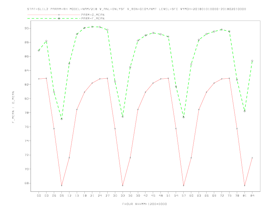Select red O_MEAN plus marker at hour 09
The image size is (275, 213).
point(61,186)
